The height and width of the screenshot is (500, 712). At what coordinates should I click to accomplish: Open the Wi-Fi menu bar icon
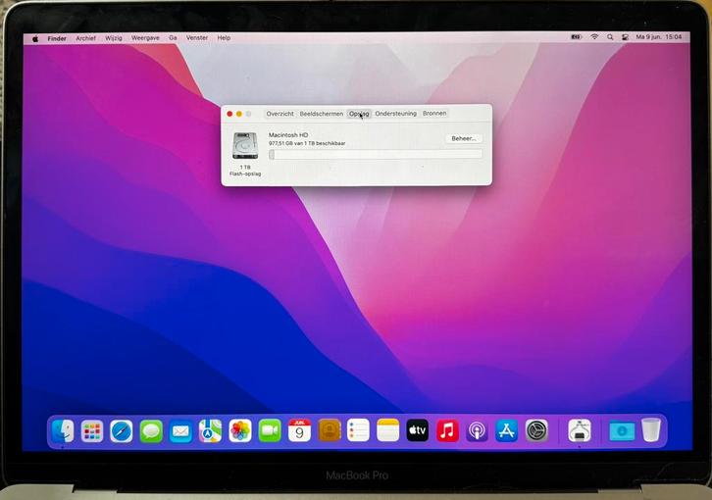tap(594, 37)
